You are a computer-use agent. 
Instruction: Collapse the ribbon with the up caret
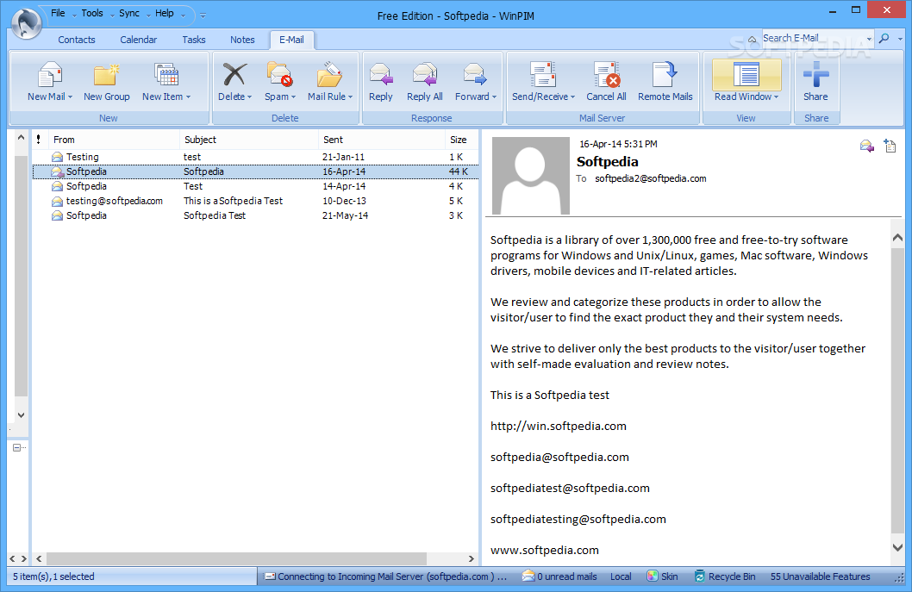pos(752,39)
